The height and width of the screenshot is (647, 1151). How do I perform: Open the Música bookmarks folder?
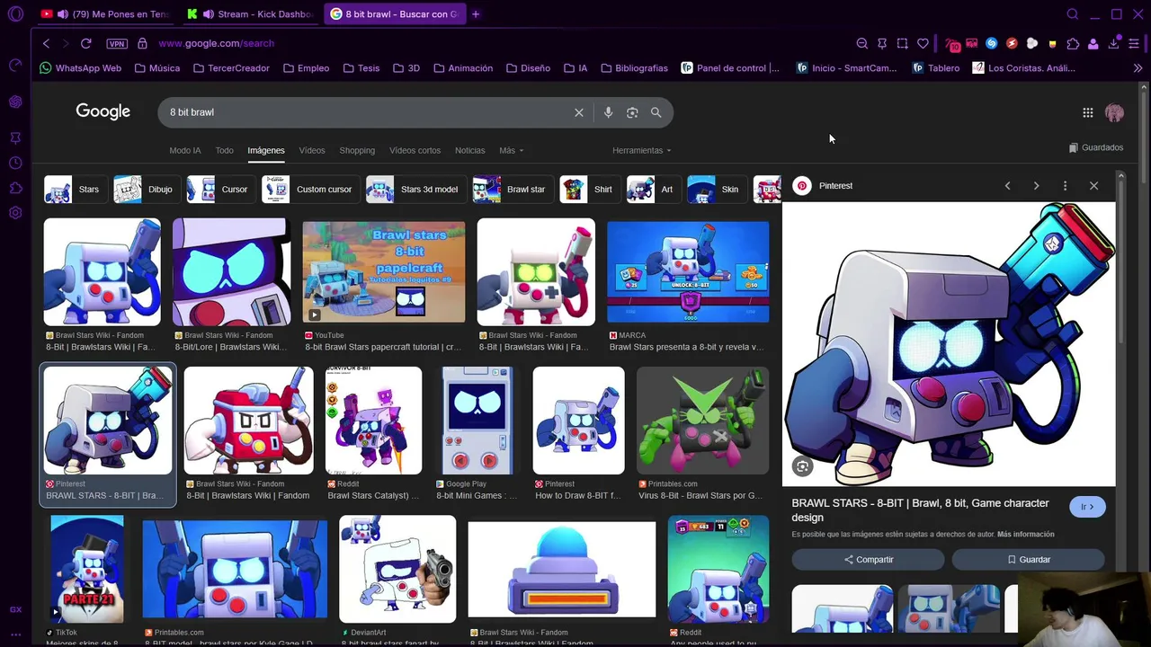coord(157,68)
